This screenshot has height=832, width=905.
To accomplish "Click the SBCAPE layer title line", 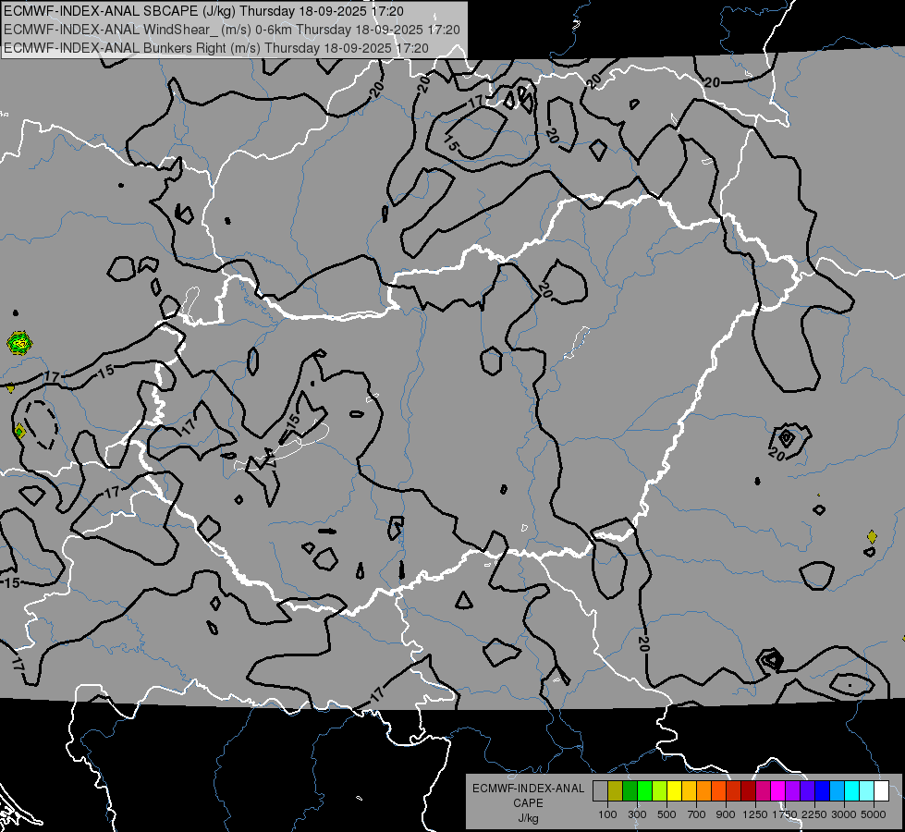I will tap(203, 11).
